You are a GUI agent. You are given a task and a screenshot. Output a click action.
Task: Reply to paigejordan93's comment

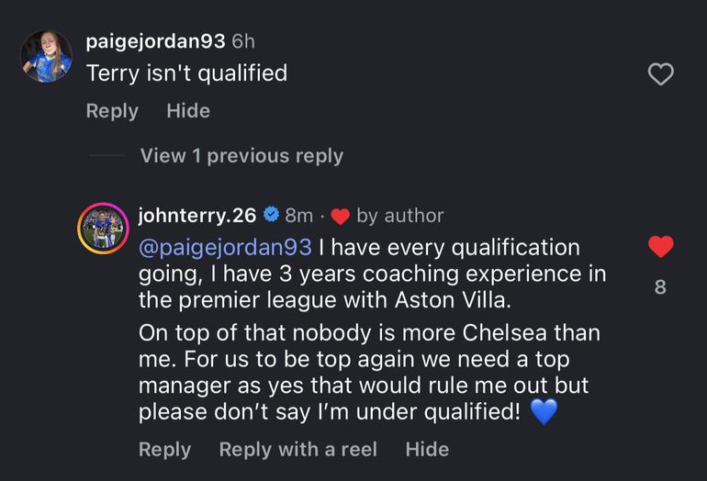pyautogui.click(x=112, y=111)
